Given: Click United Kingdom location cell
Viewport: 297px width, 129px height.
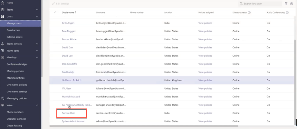Looking at the screenshot, I should tap(173, 80).
